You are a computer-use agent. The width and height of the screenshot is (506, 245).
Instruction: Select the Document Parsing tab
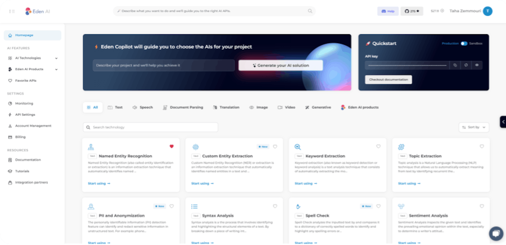183,107
